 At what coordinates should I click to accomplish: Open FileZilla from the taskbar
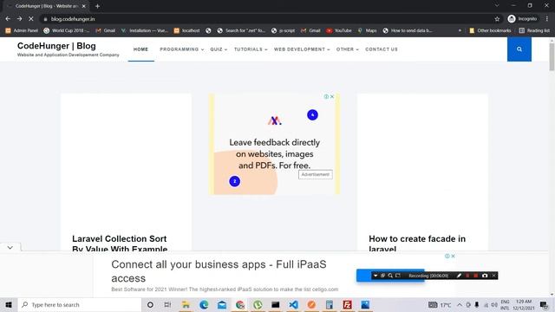(347, 304)
